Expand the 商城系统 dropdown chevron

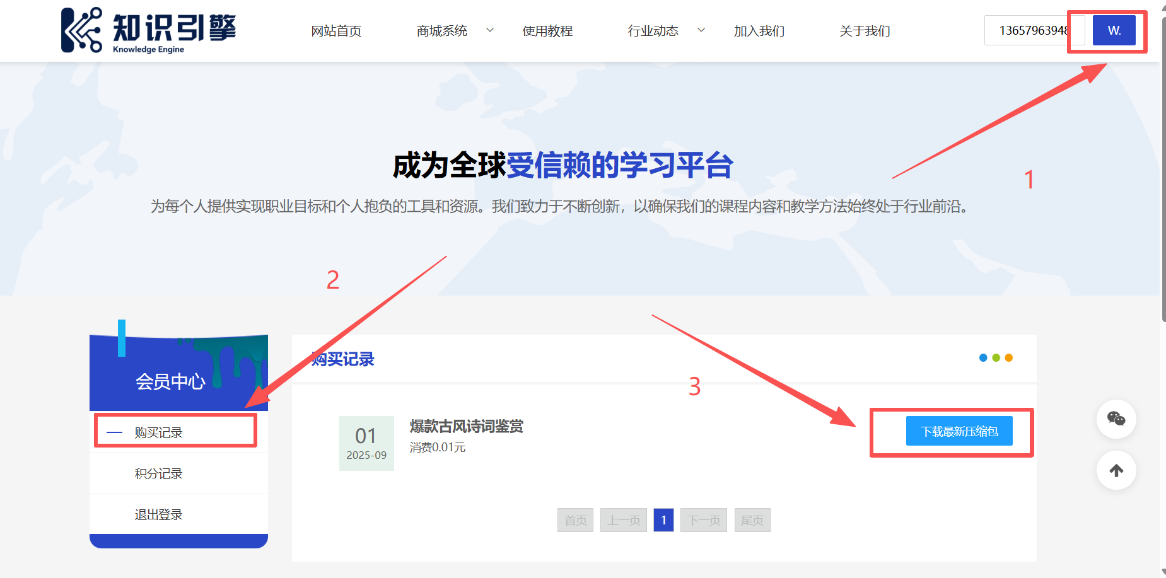pyautogui.click(x=490, y=30)
